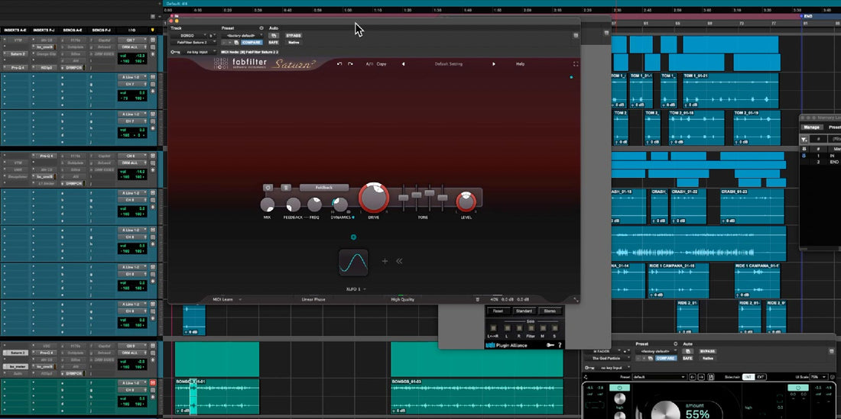Switch to Manage tab in Memory Locations
Viewport: 841px width, 419px height.
click(x=811, y=127)
